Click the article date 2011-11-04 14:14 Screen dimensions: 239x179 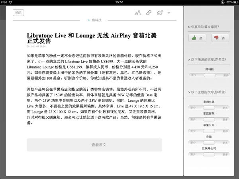pos(36,47)
